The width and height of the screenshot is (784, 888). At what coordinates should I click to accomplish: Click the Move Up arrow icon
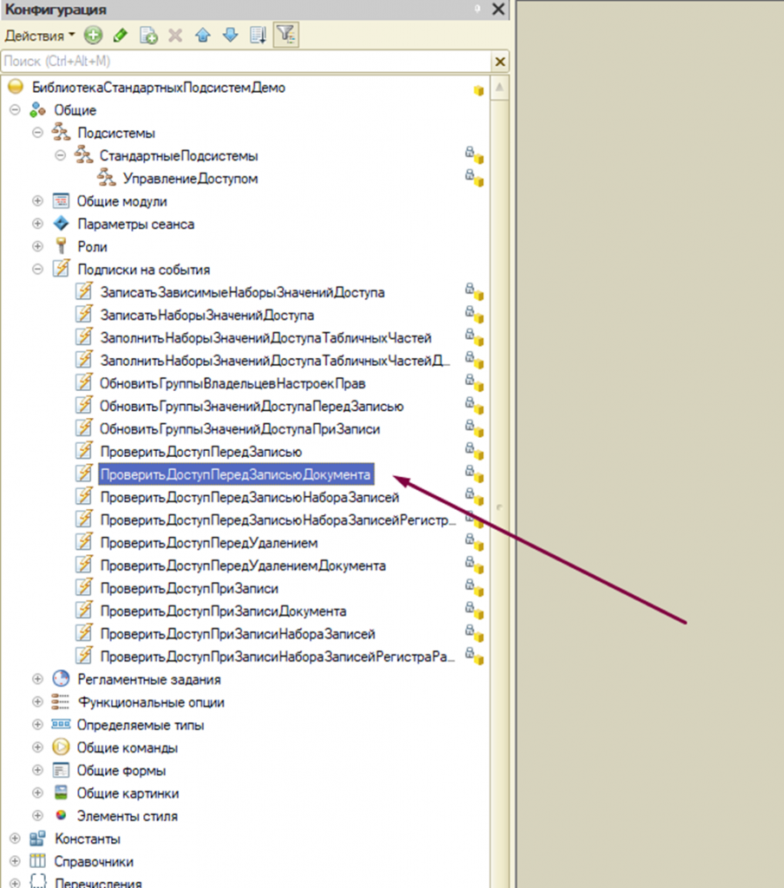[x=203, y=36]
